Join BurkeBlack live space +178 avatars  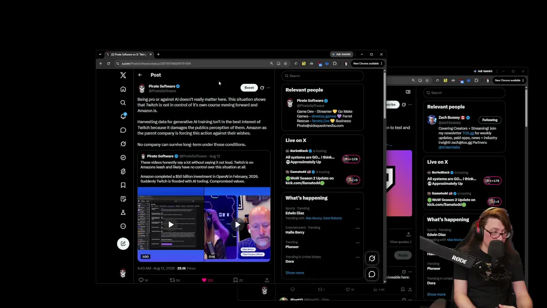coord(351,159)
